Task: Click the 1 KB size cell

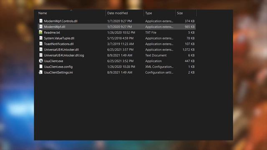Action: click(x=191, y=67)
